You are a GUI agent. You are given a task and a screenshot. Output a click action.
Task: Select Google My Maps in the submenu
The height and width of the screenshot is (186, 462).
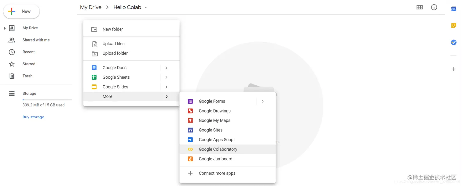(x=228, y=120)
